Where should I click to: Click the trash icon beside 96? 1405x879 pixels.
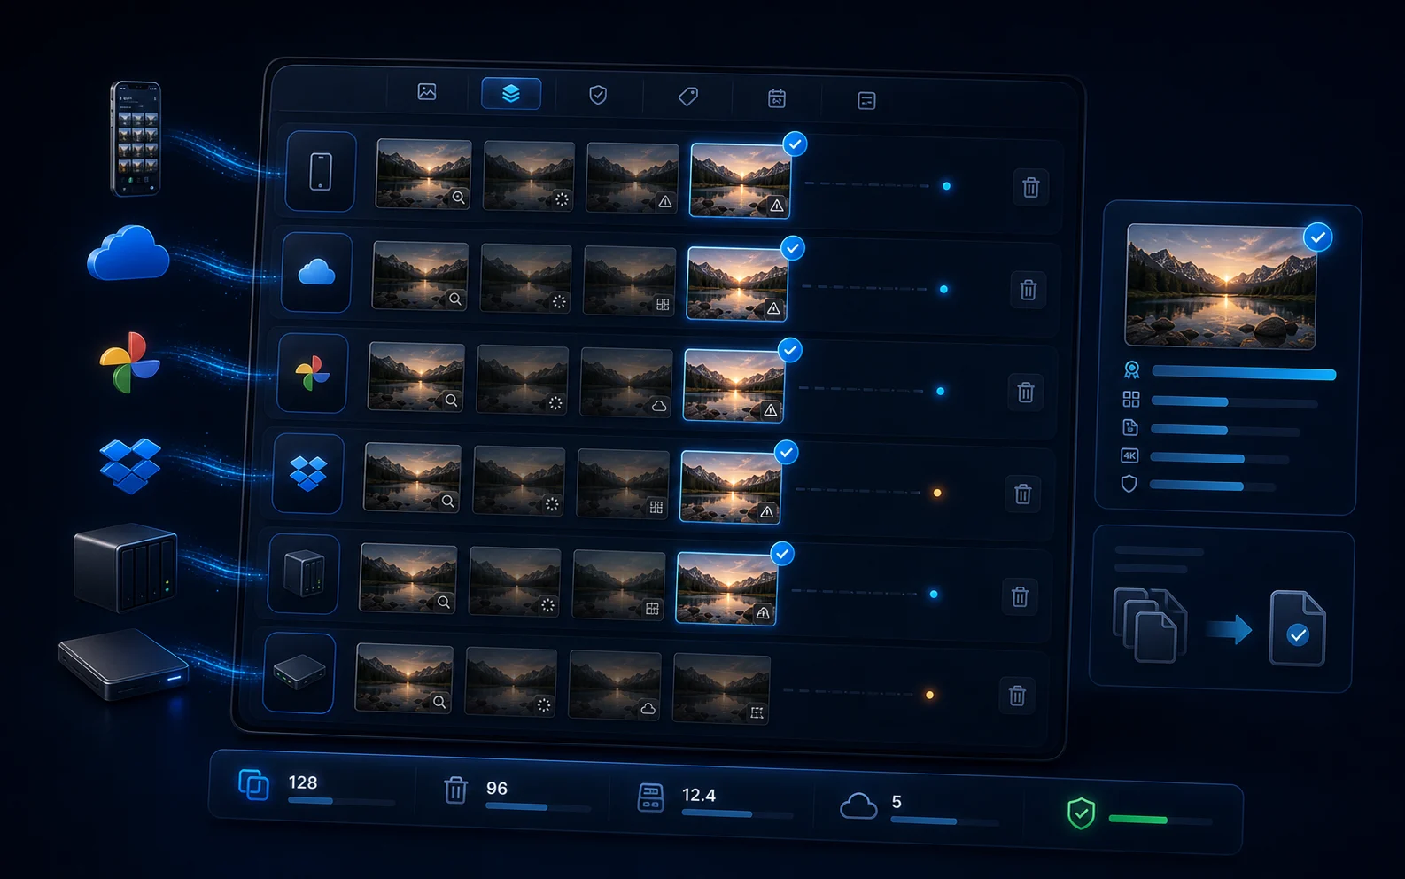[455, 789]
